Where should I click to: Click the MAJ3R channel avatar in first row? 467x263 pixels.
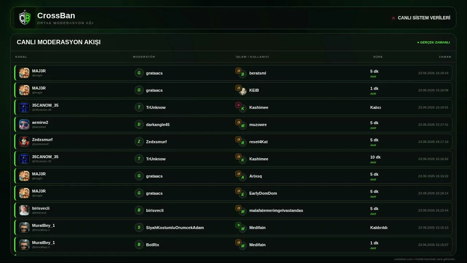point(24,73)
